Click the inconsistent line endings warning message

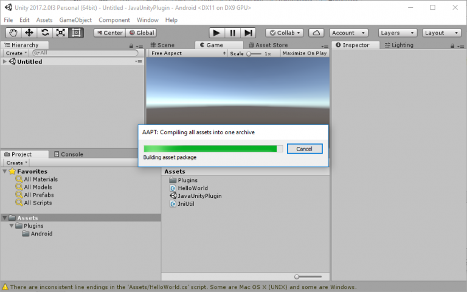coord(183,287)
